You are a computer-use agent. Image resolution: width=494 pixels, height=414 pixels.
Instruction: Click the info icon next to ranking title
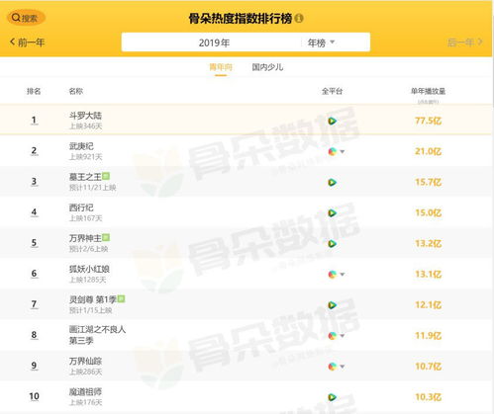coord(299,18)
